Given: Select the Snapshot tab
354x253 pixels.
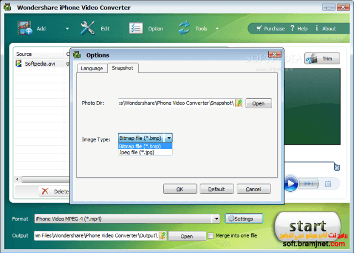Looking at the screenshot, I should click(123, 68).
